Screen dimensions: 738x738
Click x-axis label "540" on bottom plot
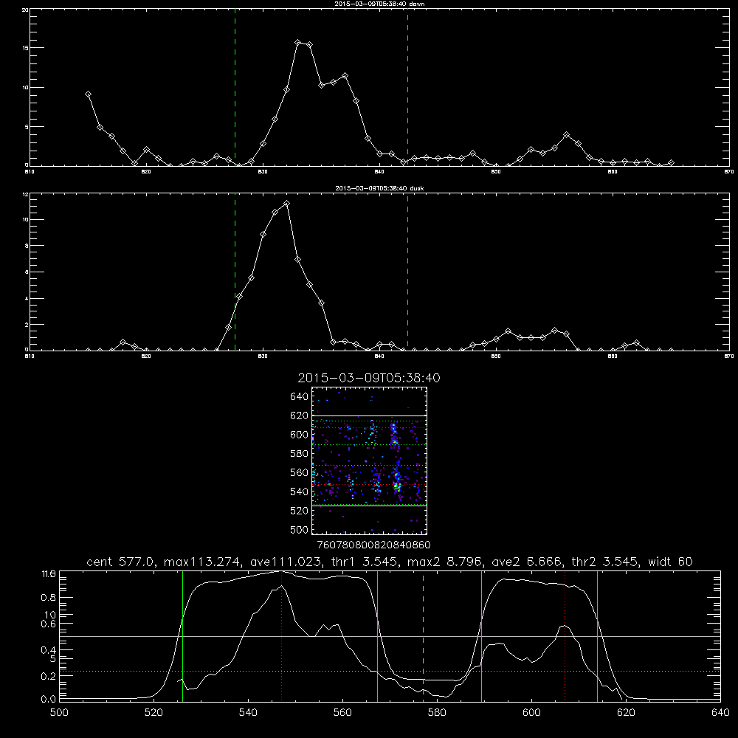(x=248, y=712)
